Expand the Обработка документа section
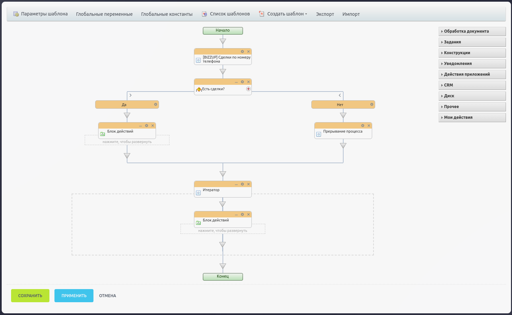 pos(472,31)
